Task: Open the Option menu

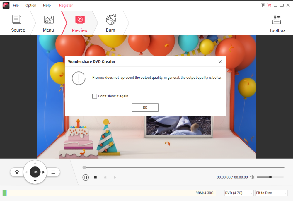Action: pyautogui.click(x=31, y=5)
